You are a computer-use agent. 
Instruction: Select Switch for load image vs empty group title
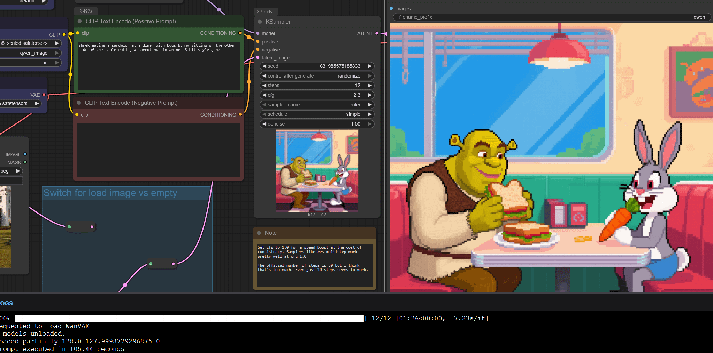click(110, 193)
